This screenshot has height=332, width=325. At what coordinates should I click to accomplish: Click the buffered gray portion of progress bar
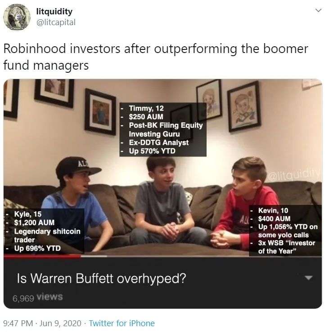click(94, 256)
